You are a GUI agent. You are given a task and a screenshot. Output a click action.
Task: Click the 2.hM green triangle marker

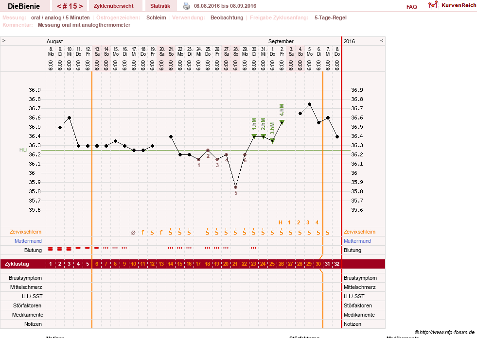(264, 136)
